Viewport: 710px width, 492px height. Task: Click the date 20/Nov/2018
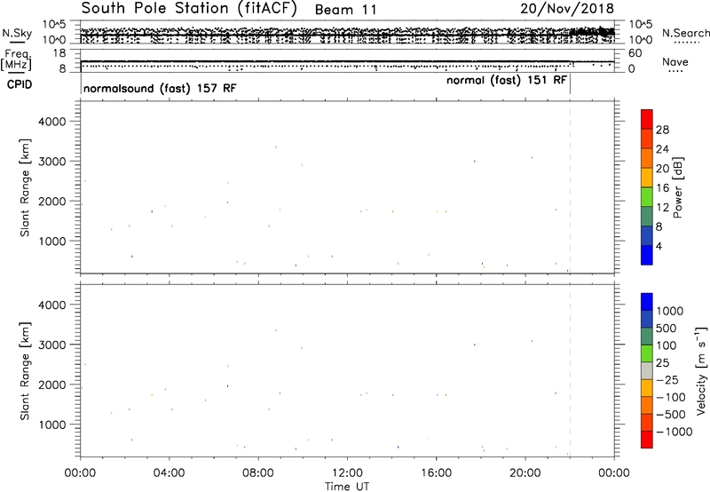567,8
